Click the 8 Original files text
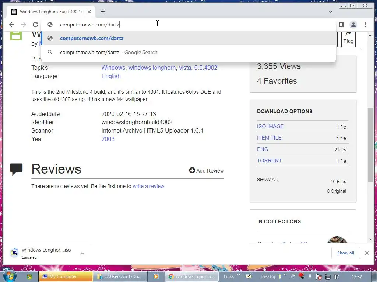Image resolution: width=377 pixels, height=282 pixels. (x=337, y=191)
